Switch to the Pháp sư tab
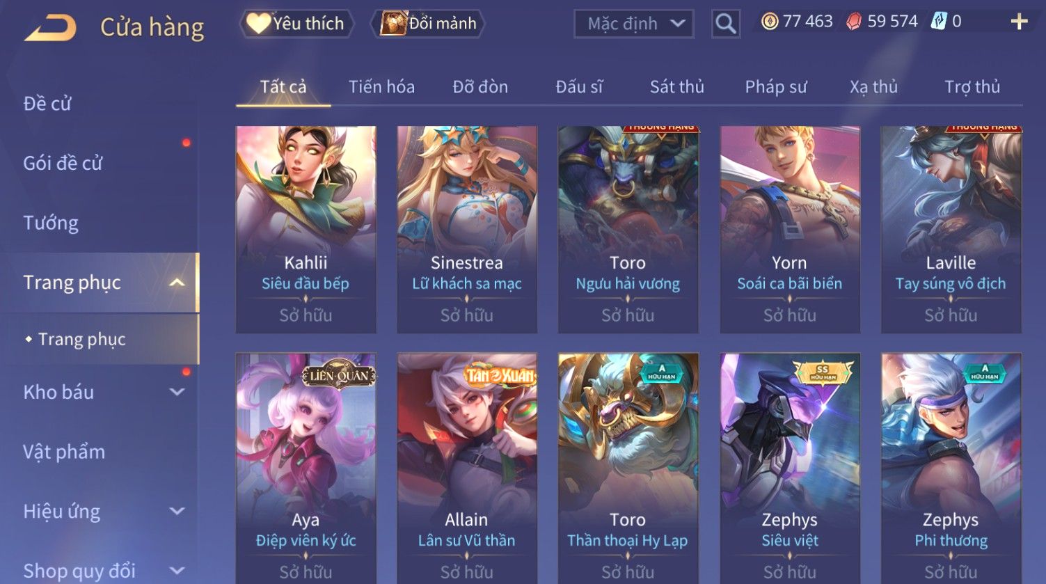This screenshot has height=584, width=1046. (776, 87)
